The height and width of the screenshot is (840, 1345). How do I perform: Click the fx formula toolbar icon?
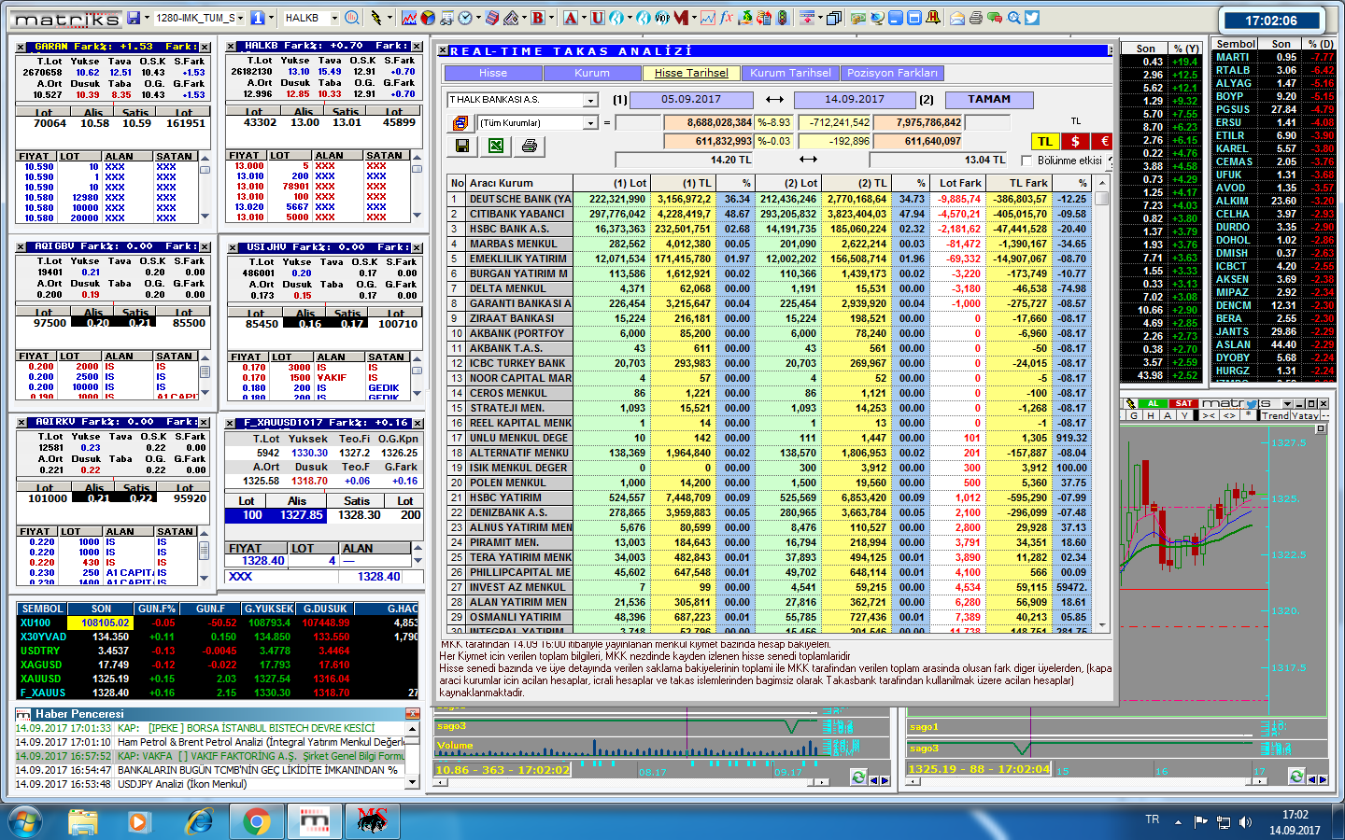(x=726, y=18)
